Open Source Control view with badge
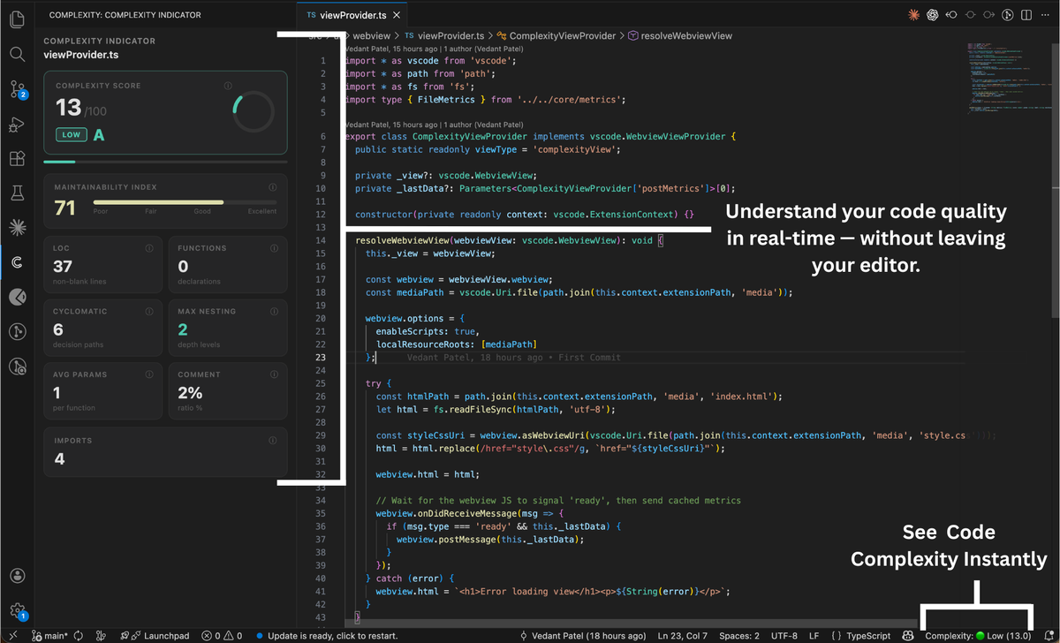Screen dimensions: 1060x643 (x=18, y=88)
